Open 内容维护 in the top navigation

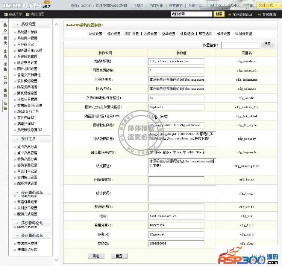[176, 6]
